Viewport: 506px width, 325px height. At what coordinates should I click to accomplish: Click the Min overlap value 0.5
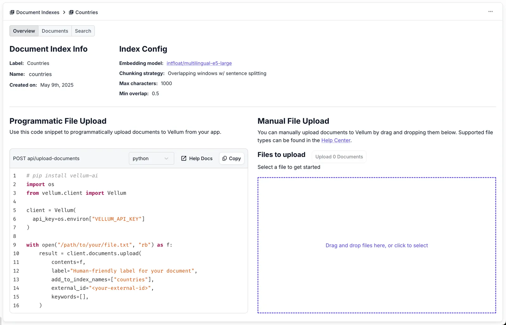tap(155, 94)
